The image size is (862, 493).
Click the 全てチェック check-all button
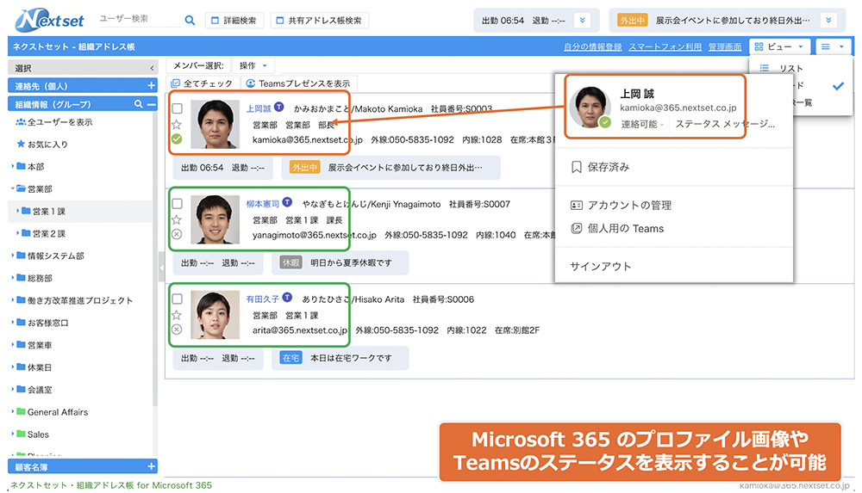tap(202, 83)
